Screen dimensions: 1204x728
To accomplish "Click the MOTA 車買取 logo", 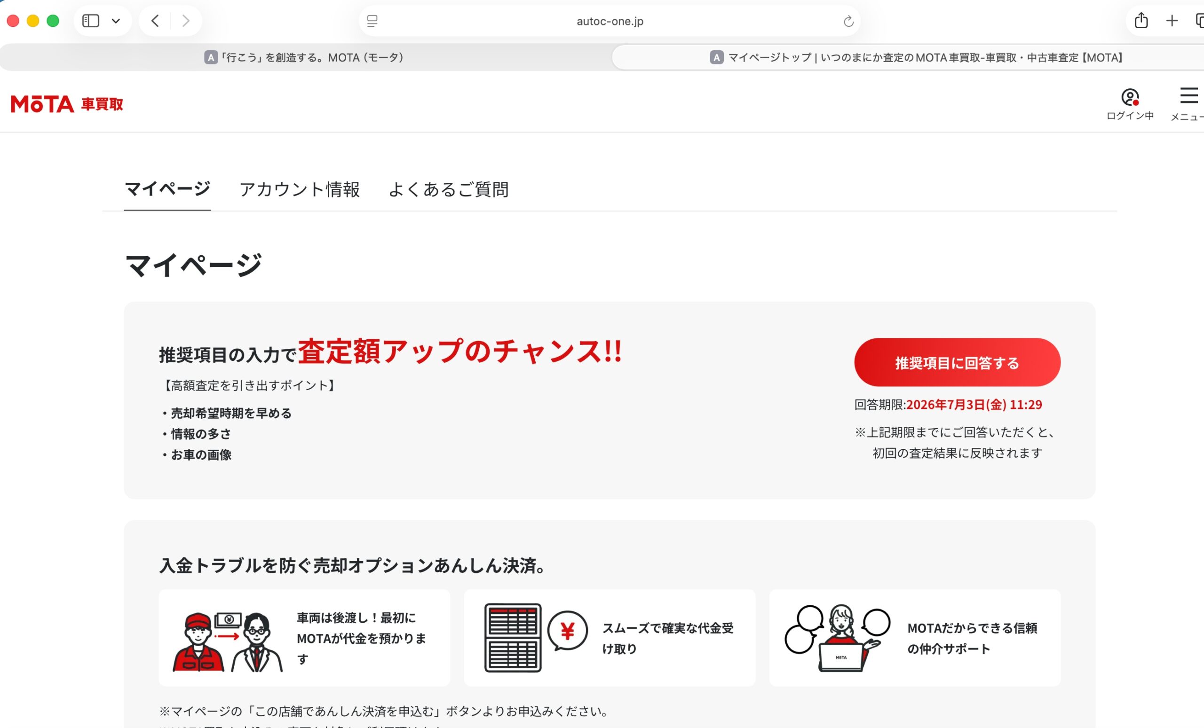I will tap(67, 104).
